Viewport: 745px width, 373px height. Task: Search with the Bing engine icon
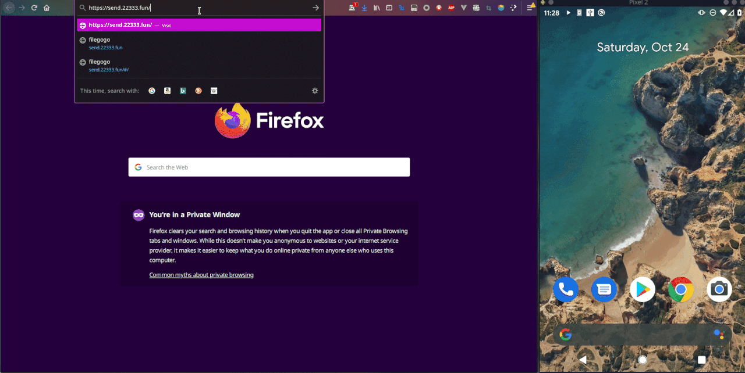183,91
